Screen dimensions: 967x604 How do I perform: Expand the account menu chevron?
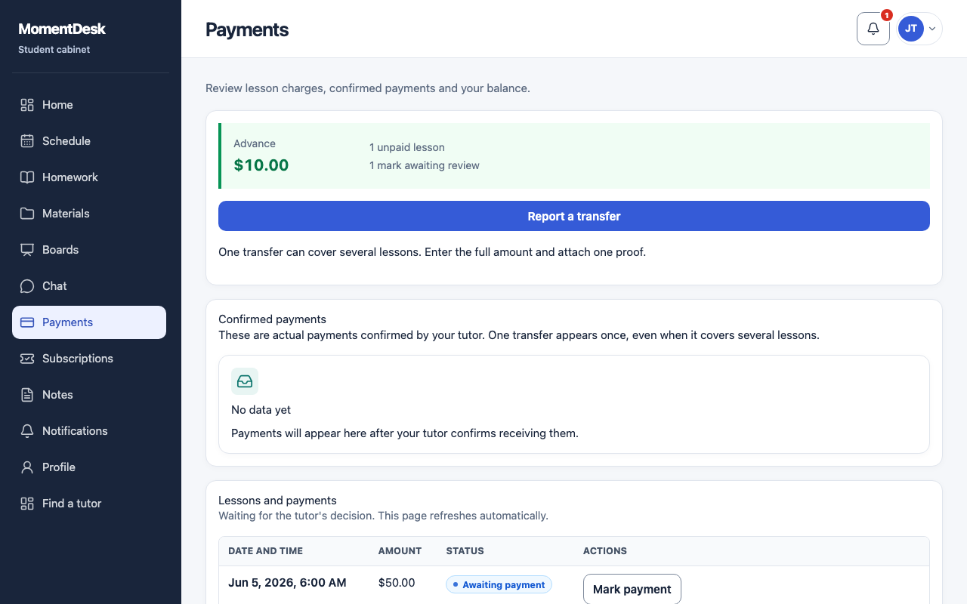932,29
